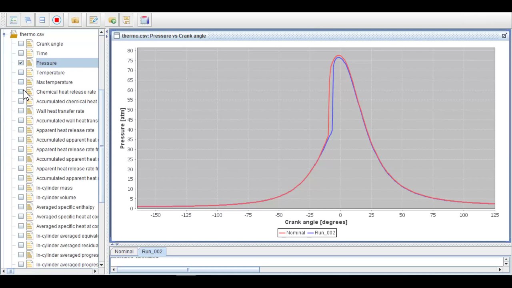512x288 pixels.
Task: Select Accumulated wall heat transfer row
Action: (x=67, y=121)
